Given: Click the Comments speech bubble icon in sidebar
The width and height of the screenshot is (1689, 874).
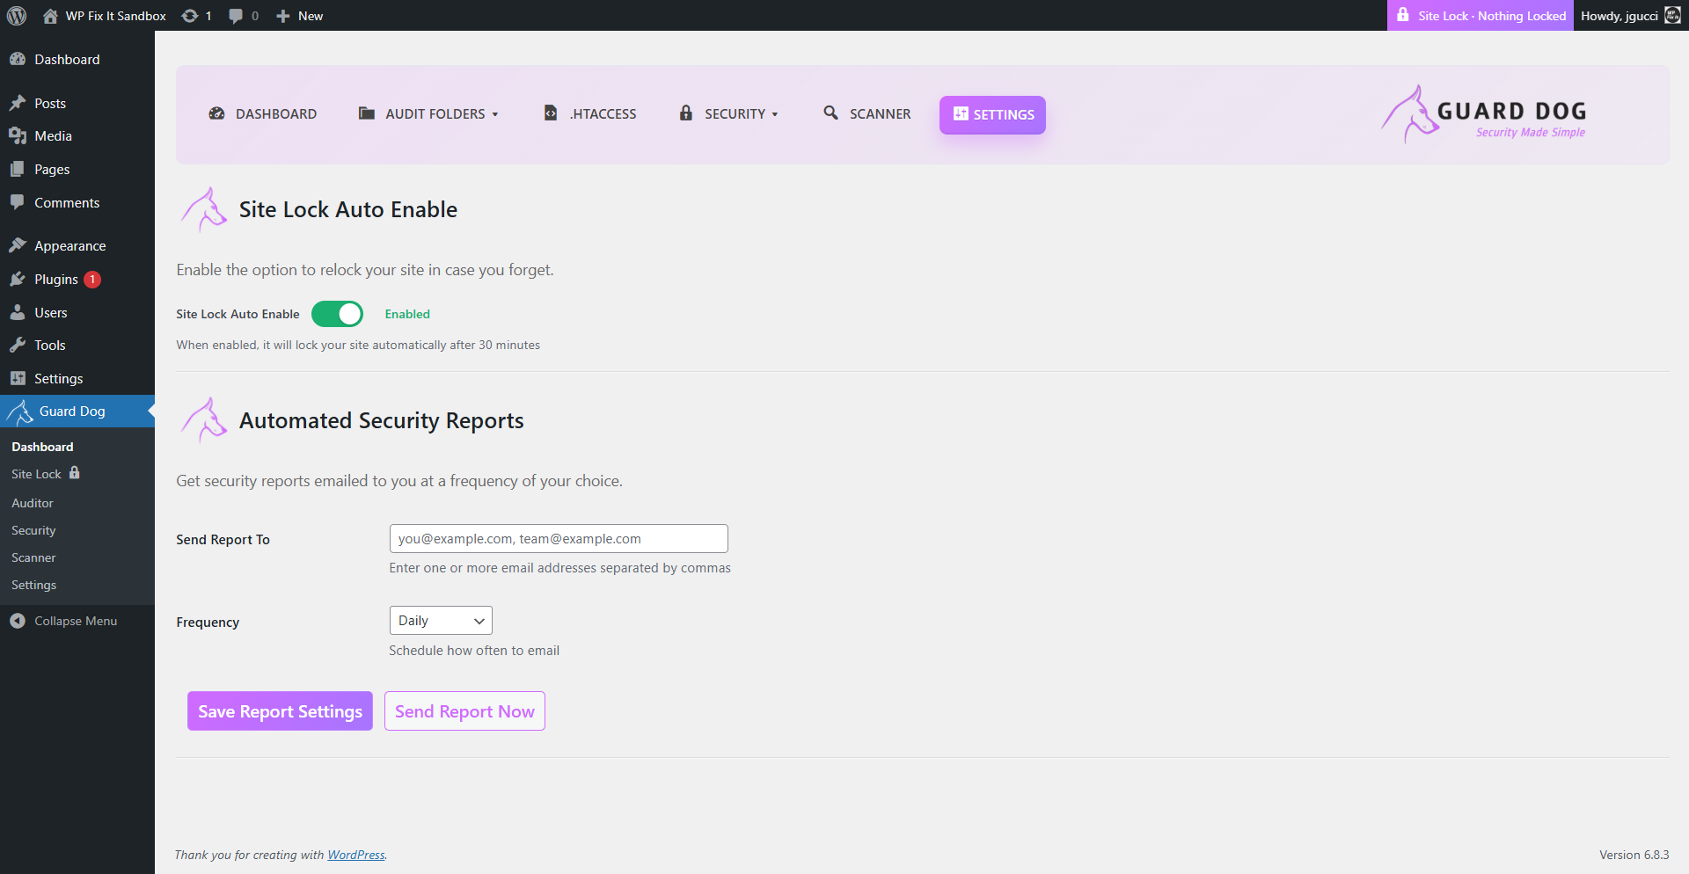Looking at the screenshot, I should (x=18, y=202).
